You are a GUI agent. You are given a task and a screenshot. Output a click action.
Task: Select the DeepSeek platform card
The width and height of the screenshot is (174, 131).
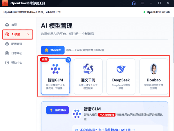click(x=121, y=77)
